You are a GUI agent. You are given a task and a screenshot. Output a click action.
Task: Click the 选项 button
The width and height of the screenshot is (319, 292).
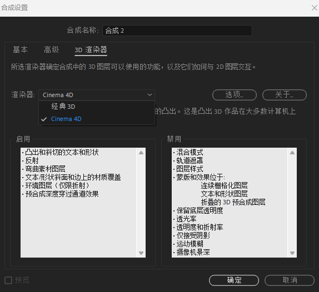(x=235, y=95)
